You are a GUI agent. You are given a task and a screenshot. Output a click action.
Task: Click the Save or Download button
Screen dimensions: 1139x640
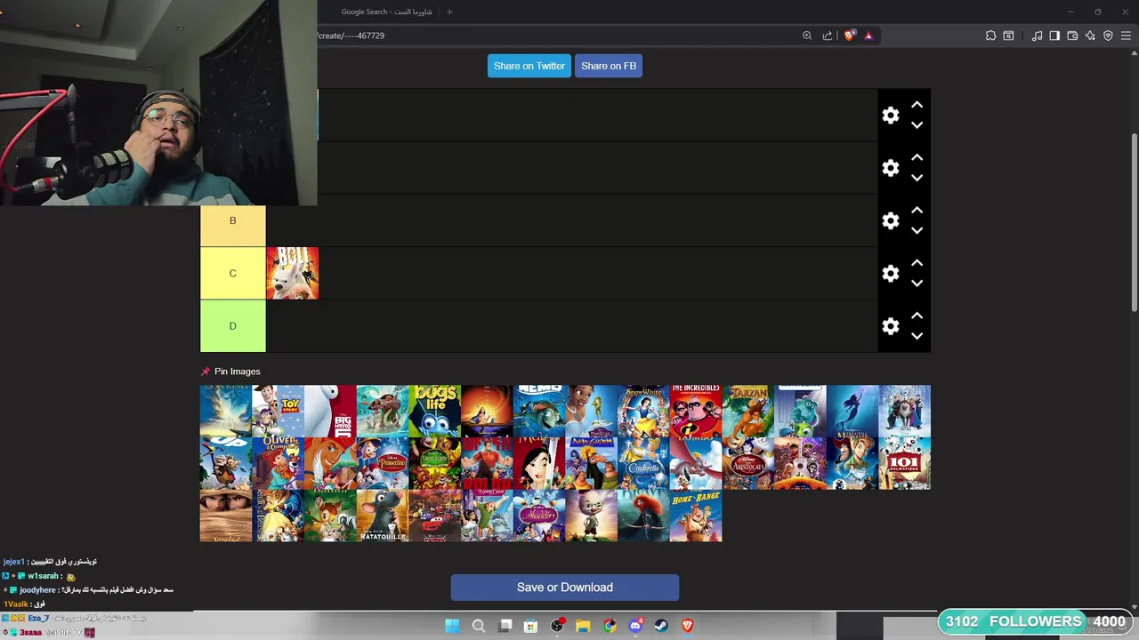point(564,588)
